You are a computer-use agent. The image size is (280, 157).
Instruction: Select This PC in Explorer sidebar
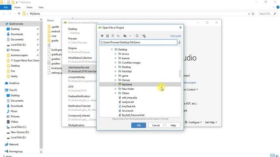[x=13, y=90]
